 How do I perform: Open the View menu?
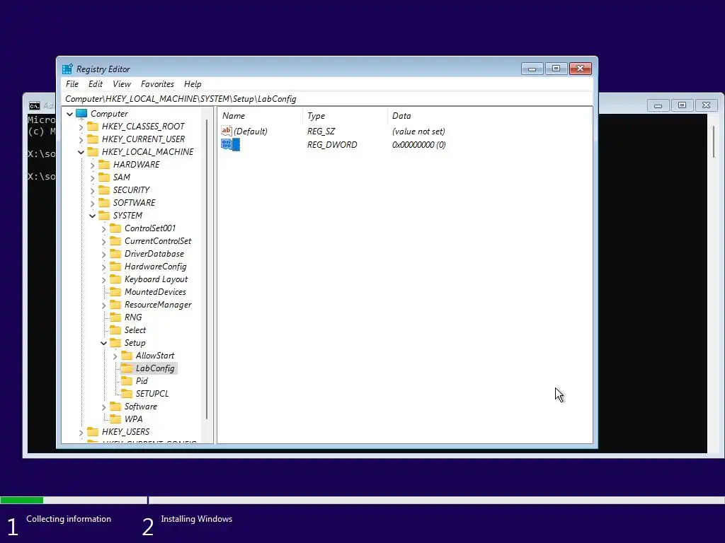(x=122, y=84)
